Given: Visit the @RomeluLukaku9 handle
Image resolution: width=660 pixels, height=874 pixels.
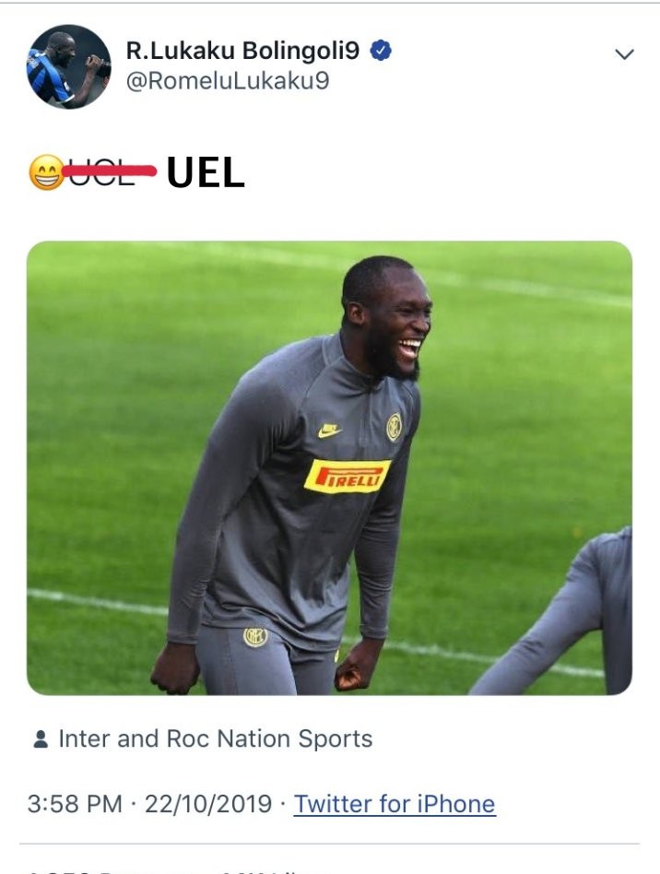Looking at the screenshot, I should (228, 80).
